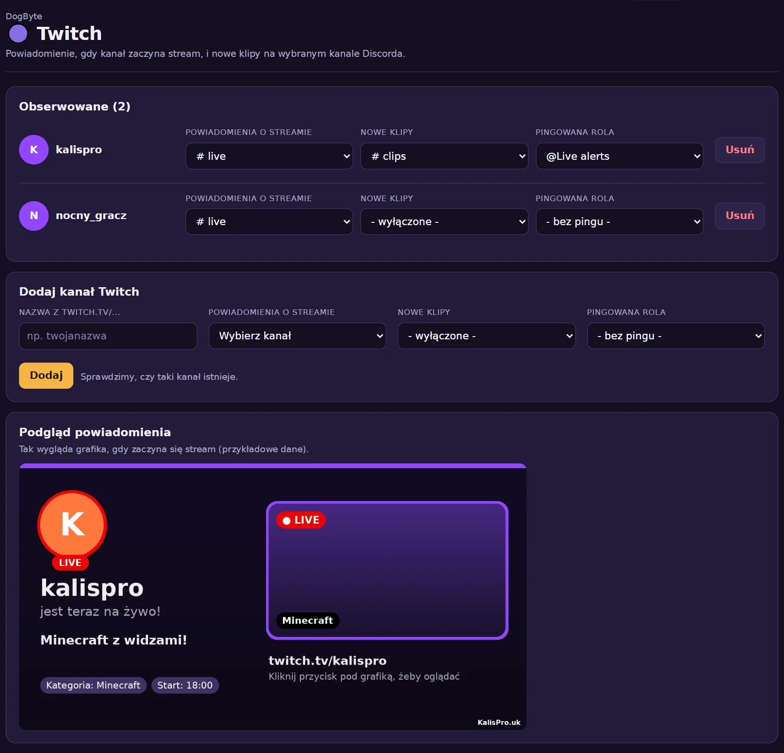Open kalispro's stream notification channel dropdown

pyautogui.click(x=269, y=156)
